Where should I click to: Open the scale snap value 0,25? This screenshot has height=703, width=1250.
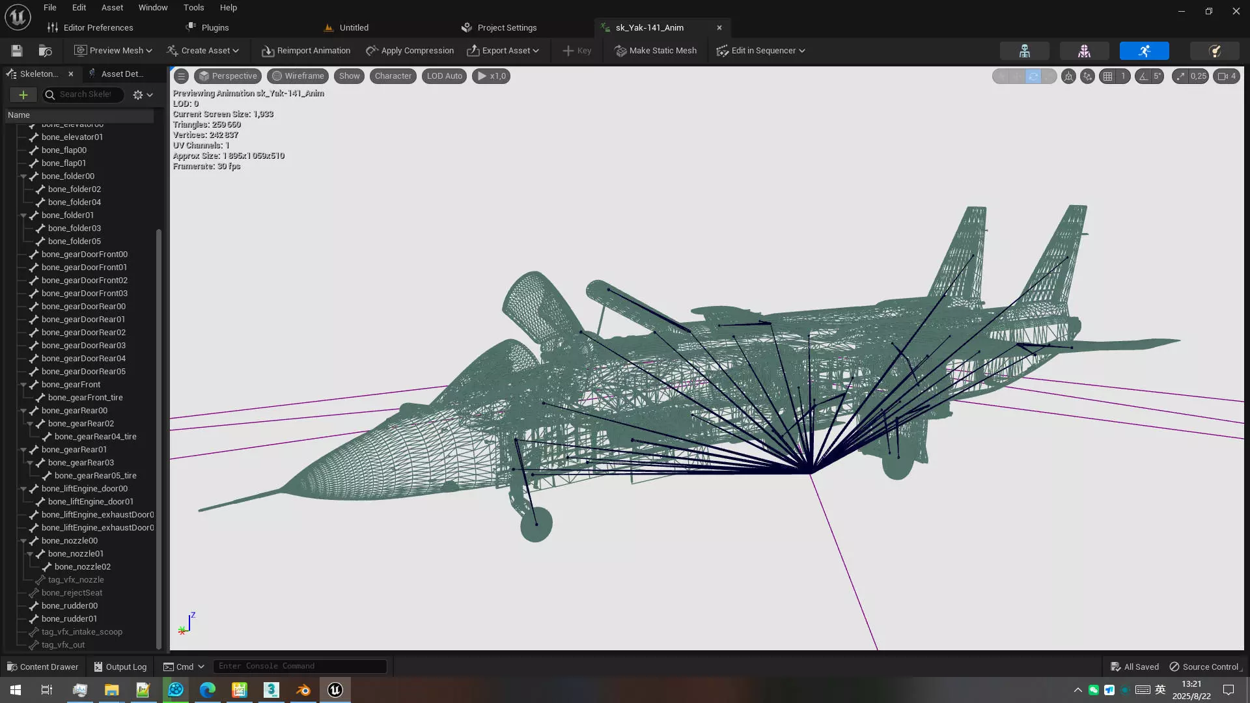(1199, 76)
